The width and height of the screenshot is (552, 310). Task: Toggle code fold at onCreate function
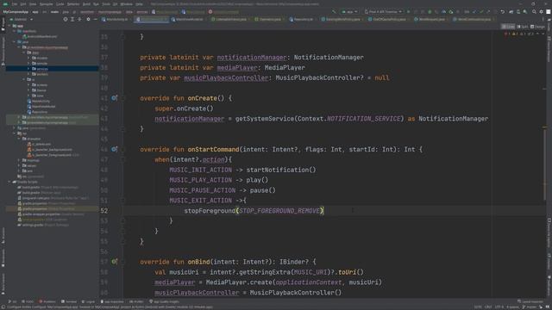(123, 98)
